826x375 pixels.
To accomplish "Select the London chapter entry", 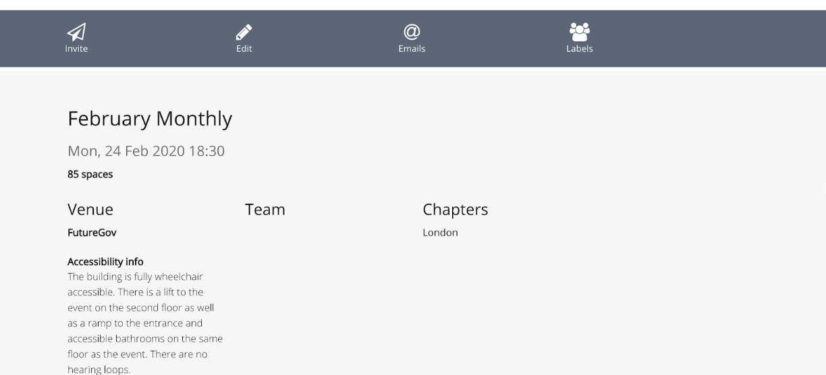I will 440,233.
